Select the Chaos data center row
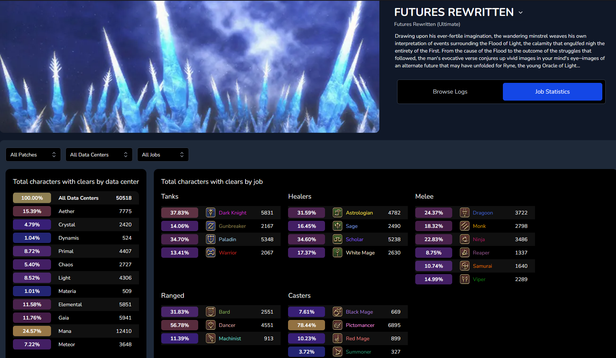 click(76, 264)
